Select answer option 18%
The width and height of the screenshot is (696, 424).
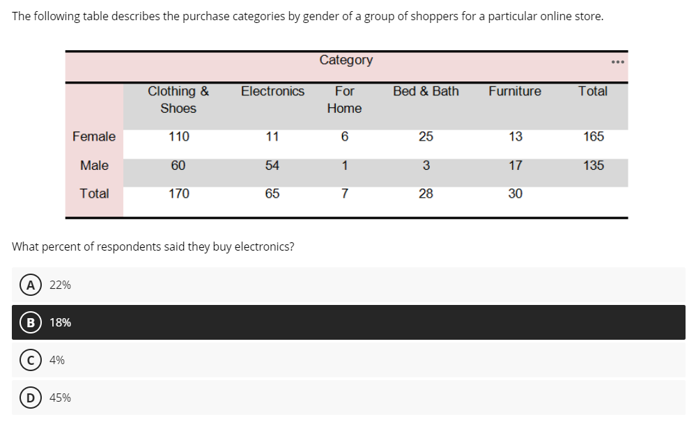coord(59,322)
